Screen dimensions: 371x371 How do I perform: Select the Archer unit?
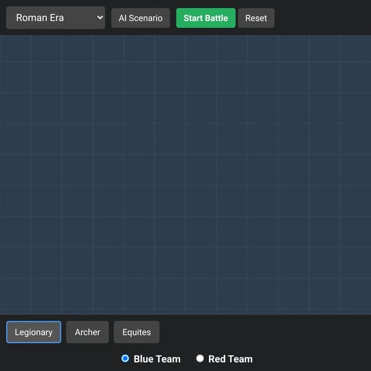pyautogui.click(x=87, y=332)
